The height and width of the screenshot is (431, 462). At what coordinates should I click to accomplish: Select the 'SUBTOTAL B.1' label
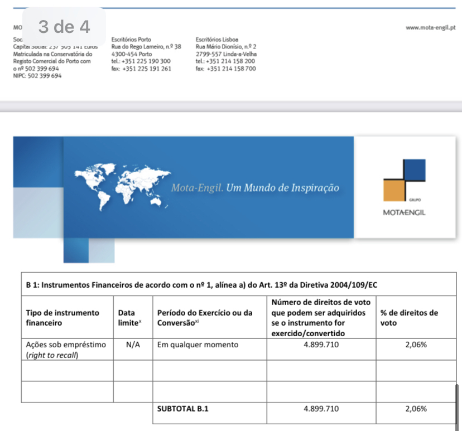tap(182, 409)
